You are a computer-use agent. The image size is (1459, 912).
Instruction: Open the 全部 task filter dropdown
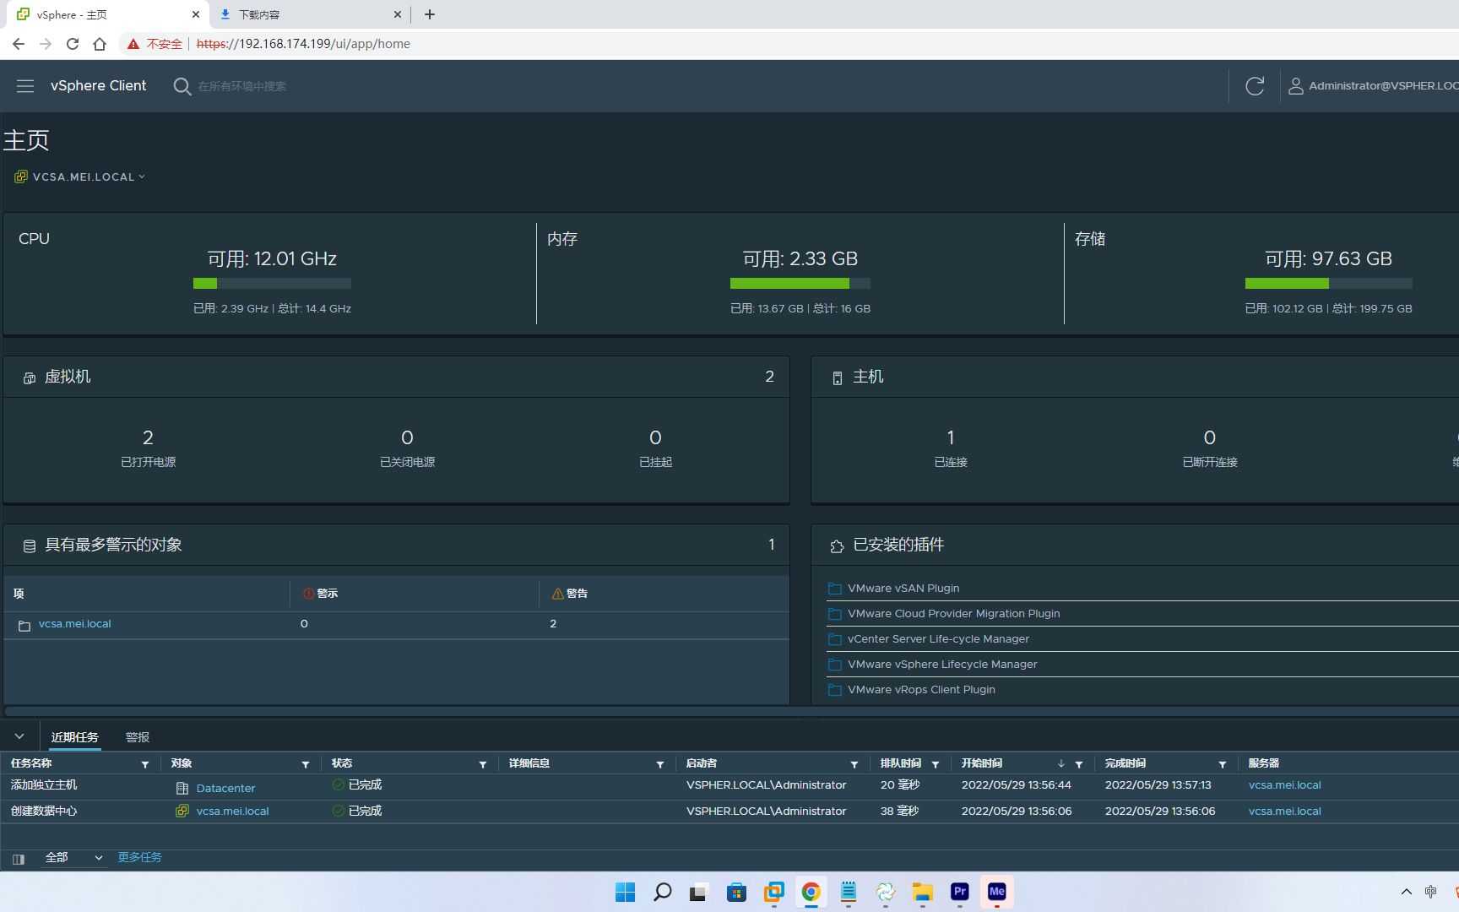pyautogui.click(x=74, y=858)
